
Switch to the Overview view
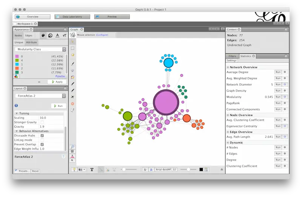pyautogui.click(x=32, y=17)
